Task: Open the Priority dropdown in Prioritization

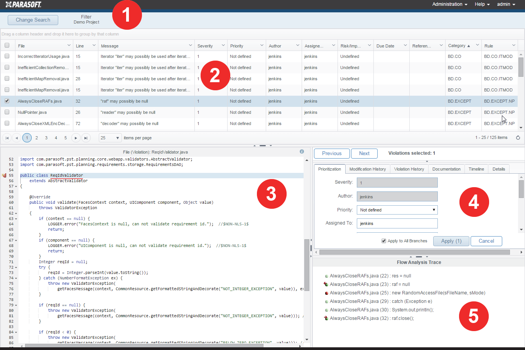Action: point(397,210)
